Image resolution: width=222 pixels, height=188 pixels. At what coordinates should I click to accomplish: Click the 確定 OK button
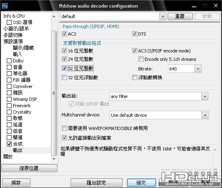point(141,182)
